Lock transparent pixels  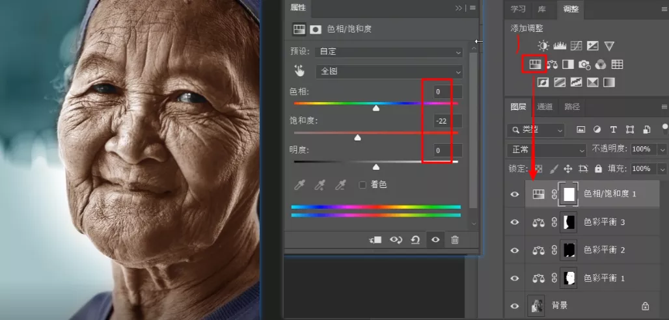coord(539,169)
